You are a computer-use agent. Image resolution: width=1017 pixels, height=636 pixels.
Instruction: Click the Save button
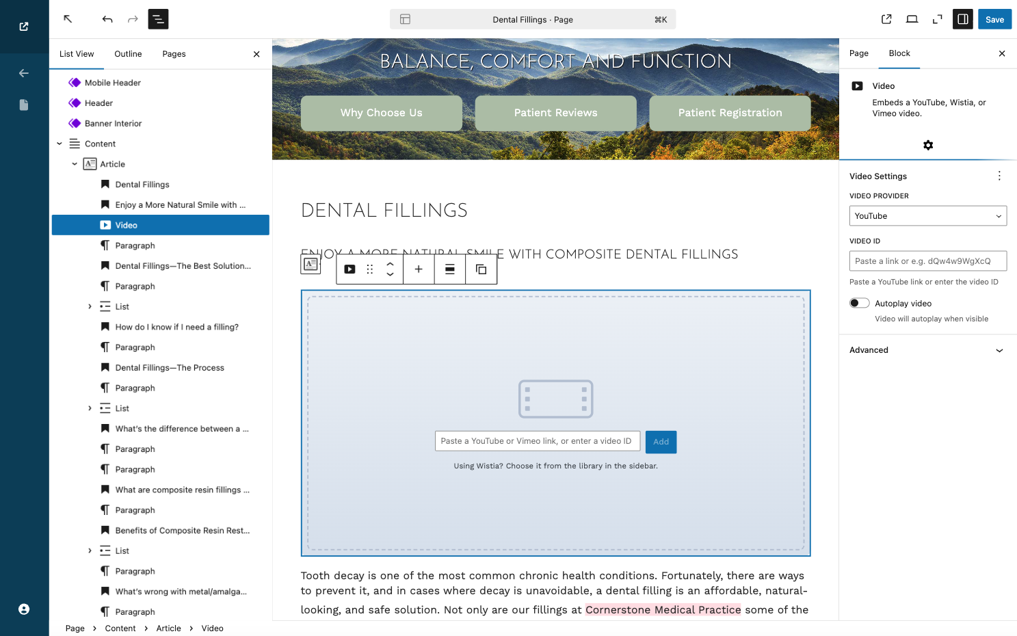tap(994, 19)
